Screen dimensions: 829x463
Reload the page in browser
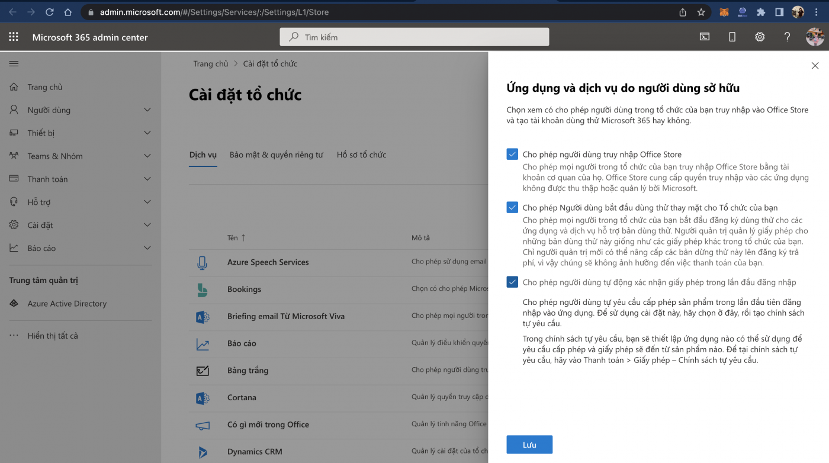coord(49,12)
